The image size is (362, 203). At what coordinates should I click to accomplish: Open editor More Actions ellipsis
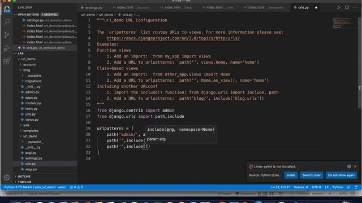click(355, 7)
